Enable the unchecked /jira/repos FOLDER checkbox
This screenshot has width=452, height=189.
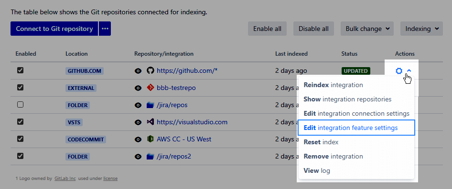point(20,105)
